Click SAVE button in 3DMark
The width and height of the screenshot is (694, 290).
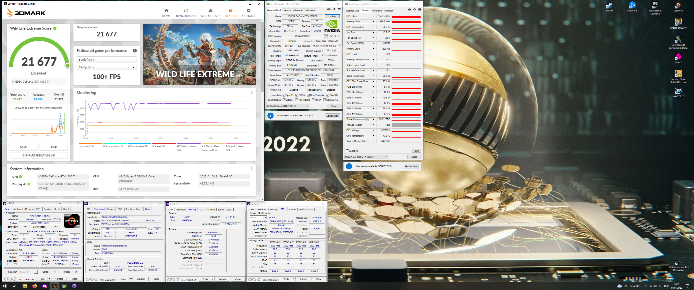(x=53, y=147)
